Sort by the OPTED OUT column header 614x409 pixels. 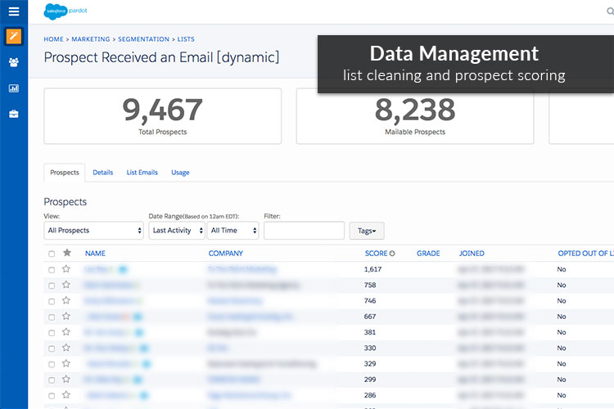pos(586,254)
